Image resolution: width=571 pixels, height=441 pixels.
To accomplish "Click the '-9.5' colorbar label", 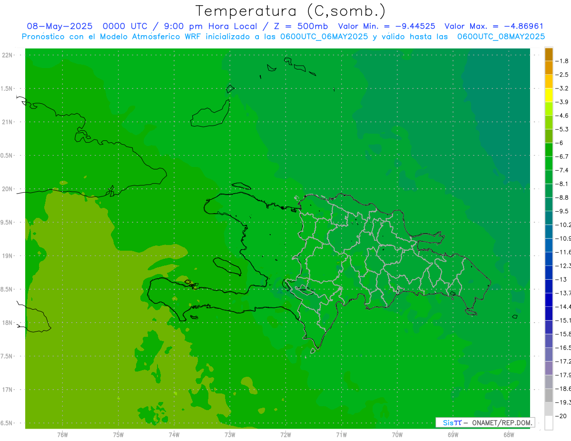I will pos(562,211).
